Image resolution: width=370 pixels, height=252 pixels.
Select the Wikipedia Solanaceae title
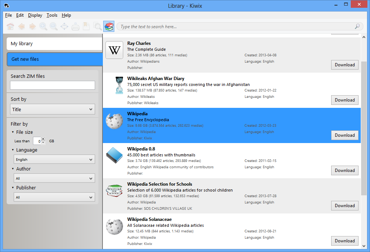tap(149, 219)
